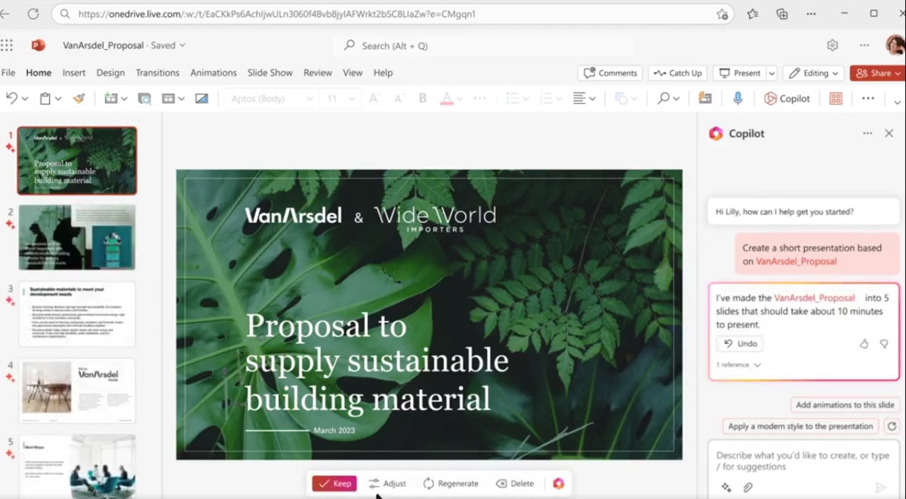Click the icon left of the microphone
906x499 pixels.
[705, 99]
